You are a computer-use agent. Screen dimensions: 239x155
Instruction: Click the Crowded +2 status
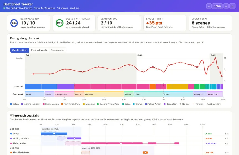pos(211,143)
